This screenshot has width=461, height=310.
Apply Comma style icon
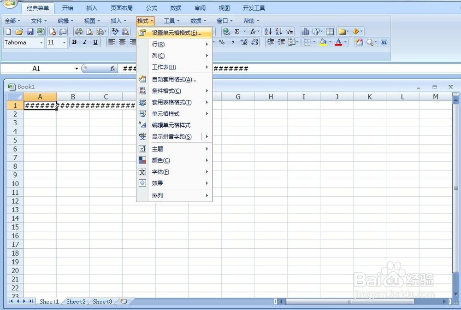(233, 42)
